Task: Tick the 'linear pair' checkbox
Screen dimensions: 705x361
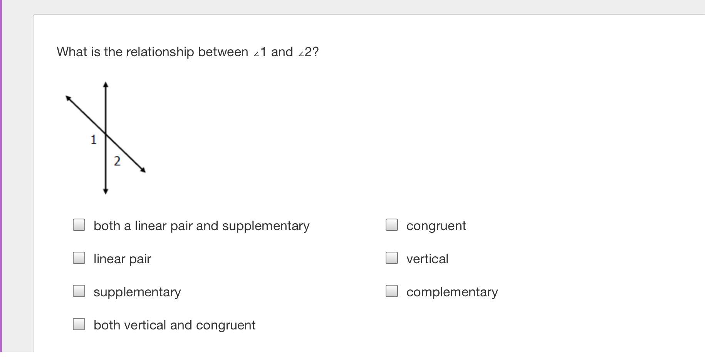Action: click(x=79, y=258)
